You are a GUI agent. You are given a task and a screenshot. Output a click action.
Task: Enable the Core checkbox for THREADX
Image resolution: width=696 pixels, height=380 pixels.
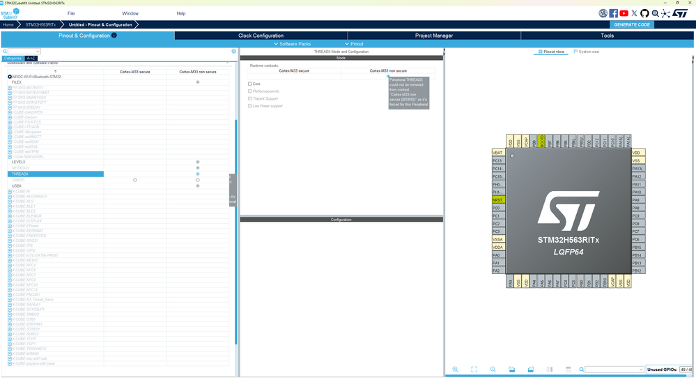click(250, 84)
